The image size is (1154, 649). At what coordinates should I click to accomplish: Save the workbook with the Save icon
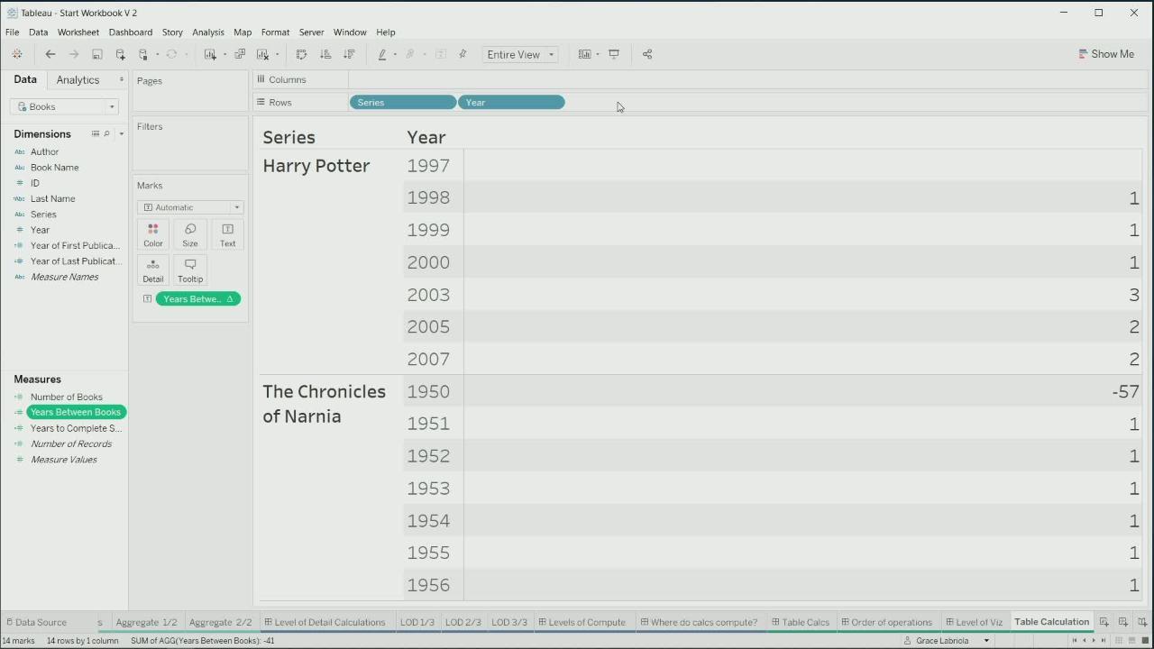(x=97, y=54)
